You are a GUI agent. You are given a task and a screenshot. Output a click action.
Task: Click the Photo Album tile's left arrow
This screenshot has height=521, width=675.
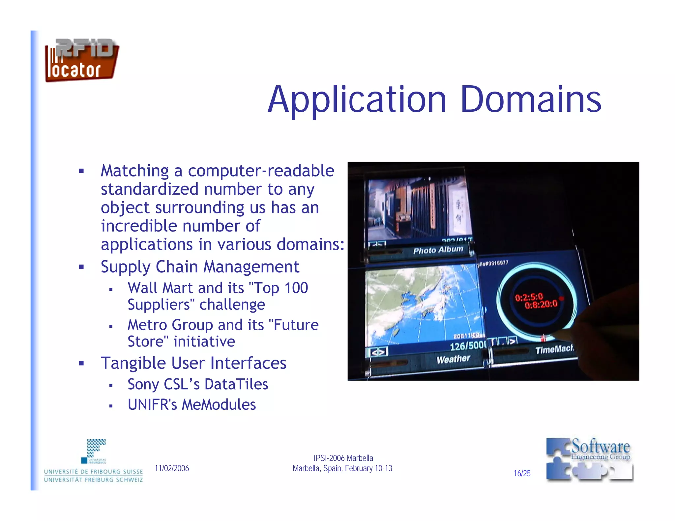[373, 245]
